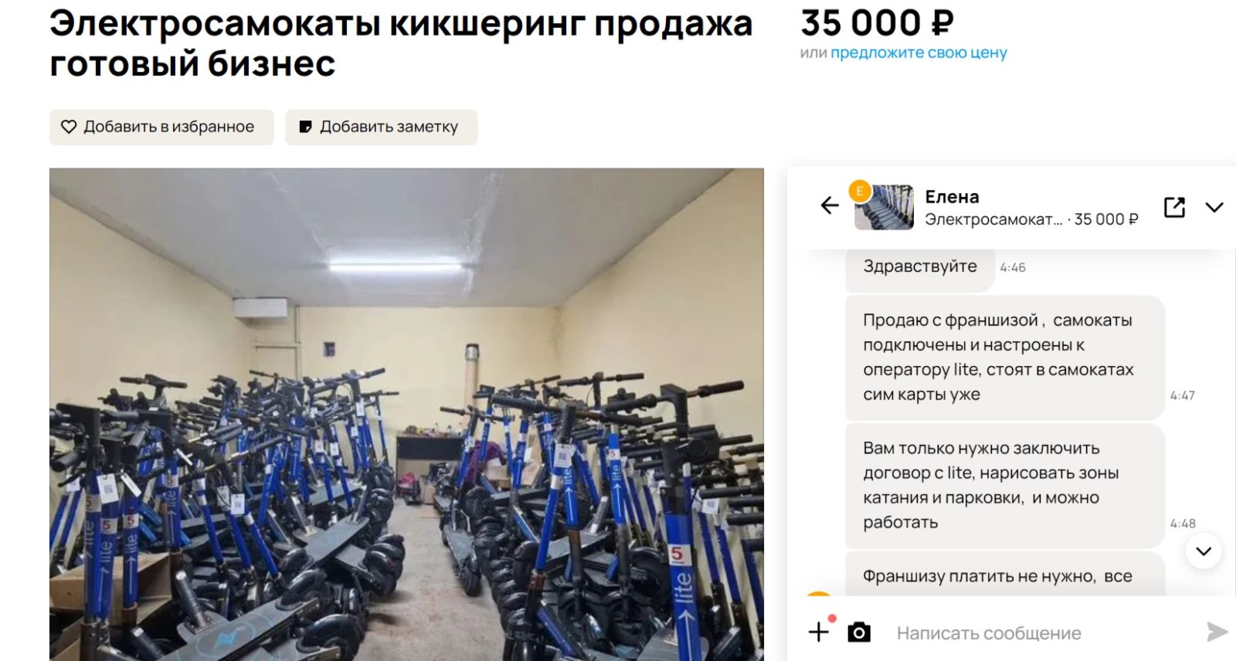Click the camera icon to attach photo
Screen dimensions: 1236x661
pos(859,632)
